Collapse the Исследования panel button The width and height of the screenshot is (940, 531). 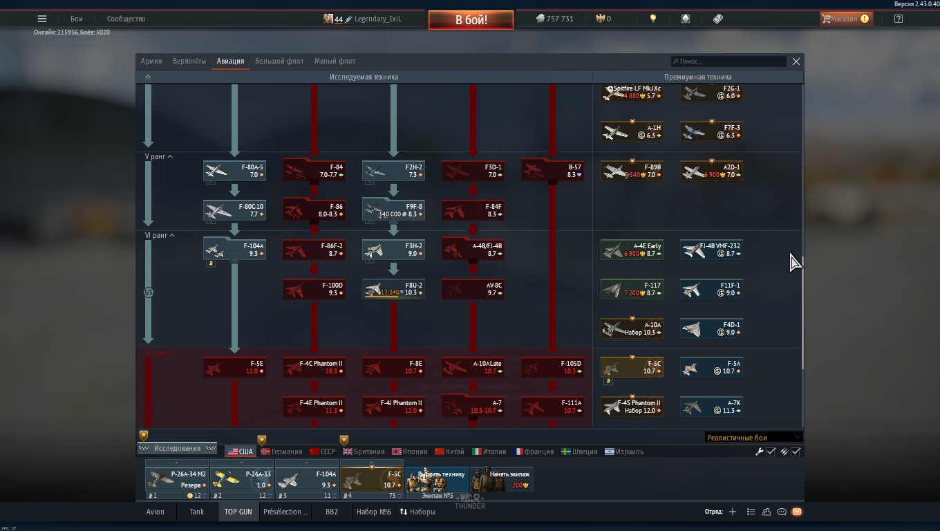tap(178, 448)
